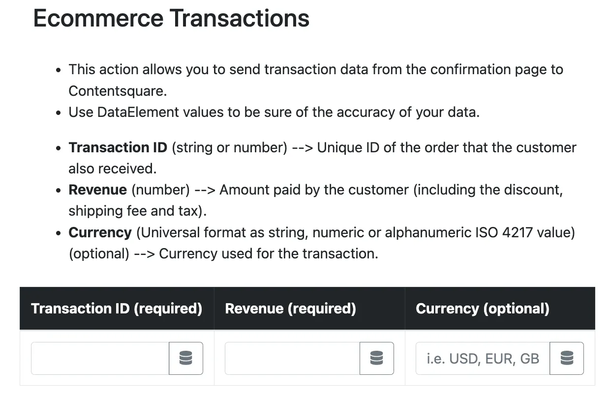
Task: Focus the Transaction ID text field
Action: tap(100, 358)
